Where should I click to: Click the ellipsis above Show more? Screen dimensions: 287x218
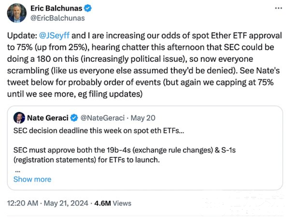tap(18, 171)
